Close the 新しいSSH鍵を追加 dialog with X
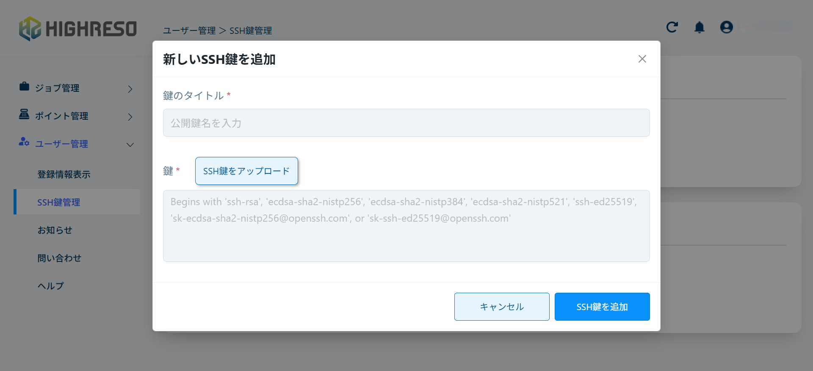Viewport: 813px width, 371px height. 642,59
